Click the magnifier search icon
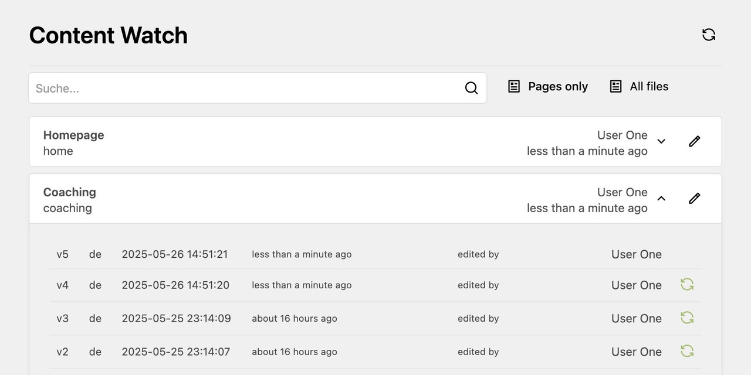Image resolution: width=751 pixels, height=375 pixels. [471, 88]
